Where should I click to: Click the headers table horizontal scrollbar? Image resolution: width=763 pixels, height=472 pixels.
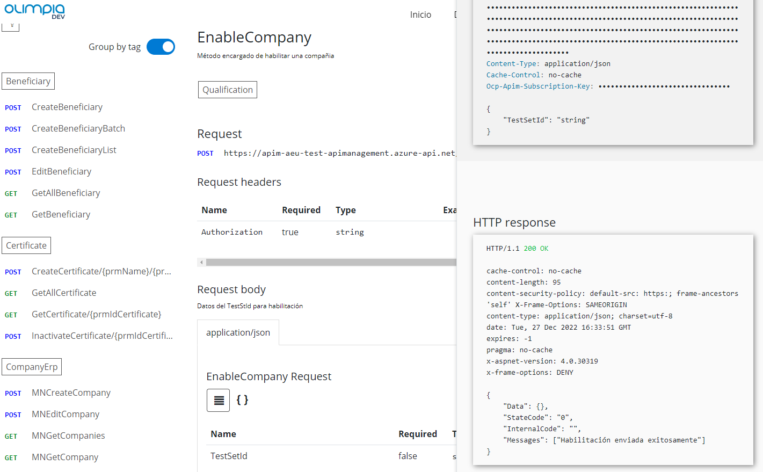click(x=331, y=263)
